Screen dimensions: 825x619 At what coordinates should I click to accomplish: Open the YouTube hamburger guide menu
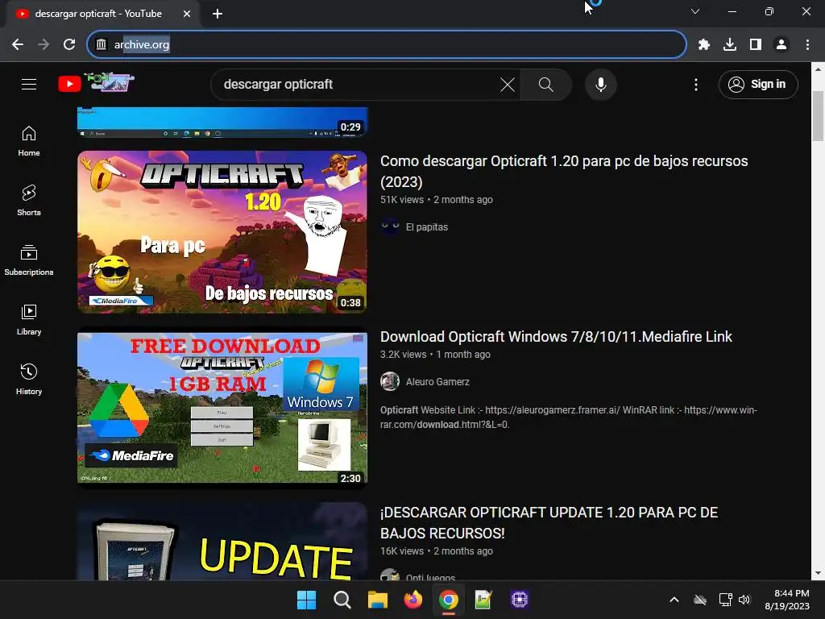29,84
